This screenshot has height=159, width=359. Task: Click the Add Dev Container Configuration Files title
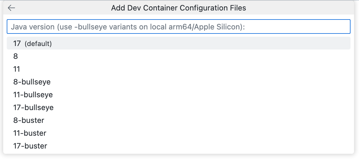pyautogui.click(x=178, y=8)
